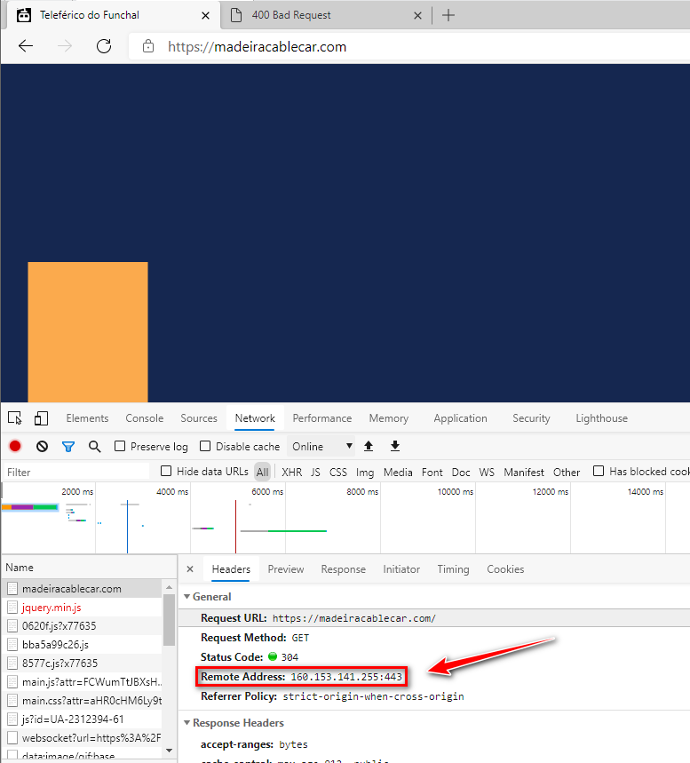Open the Console panel
Screen dimensions: 690x763
pos(145,418)
